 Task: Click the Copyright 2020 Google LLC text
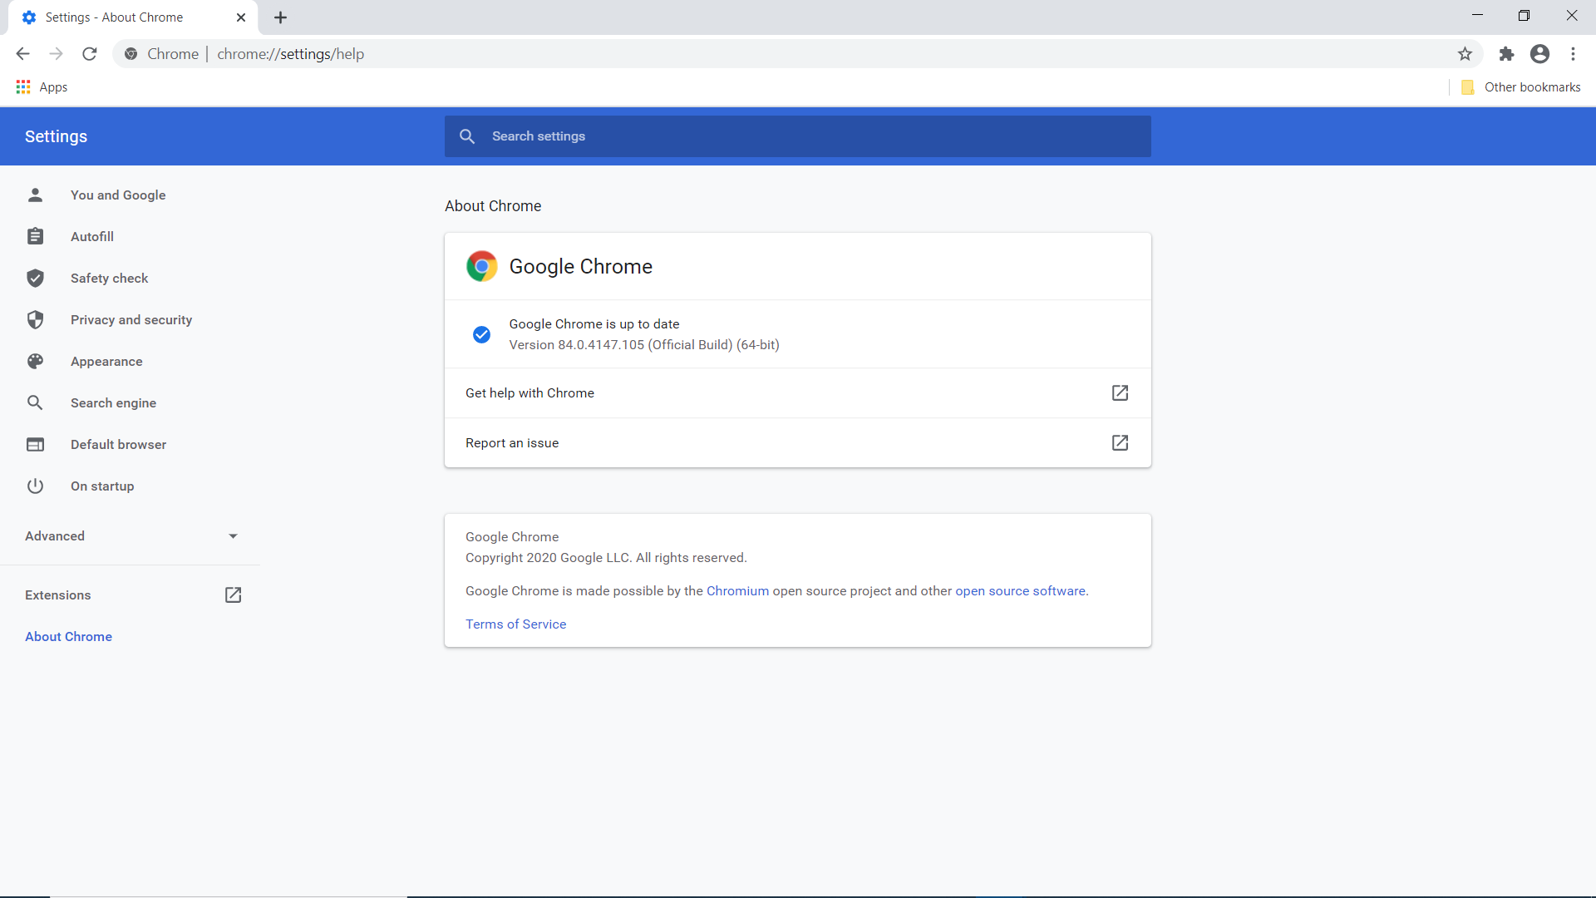point(606,557)
